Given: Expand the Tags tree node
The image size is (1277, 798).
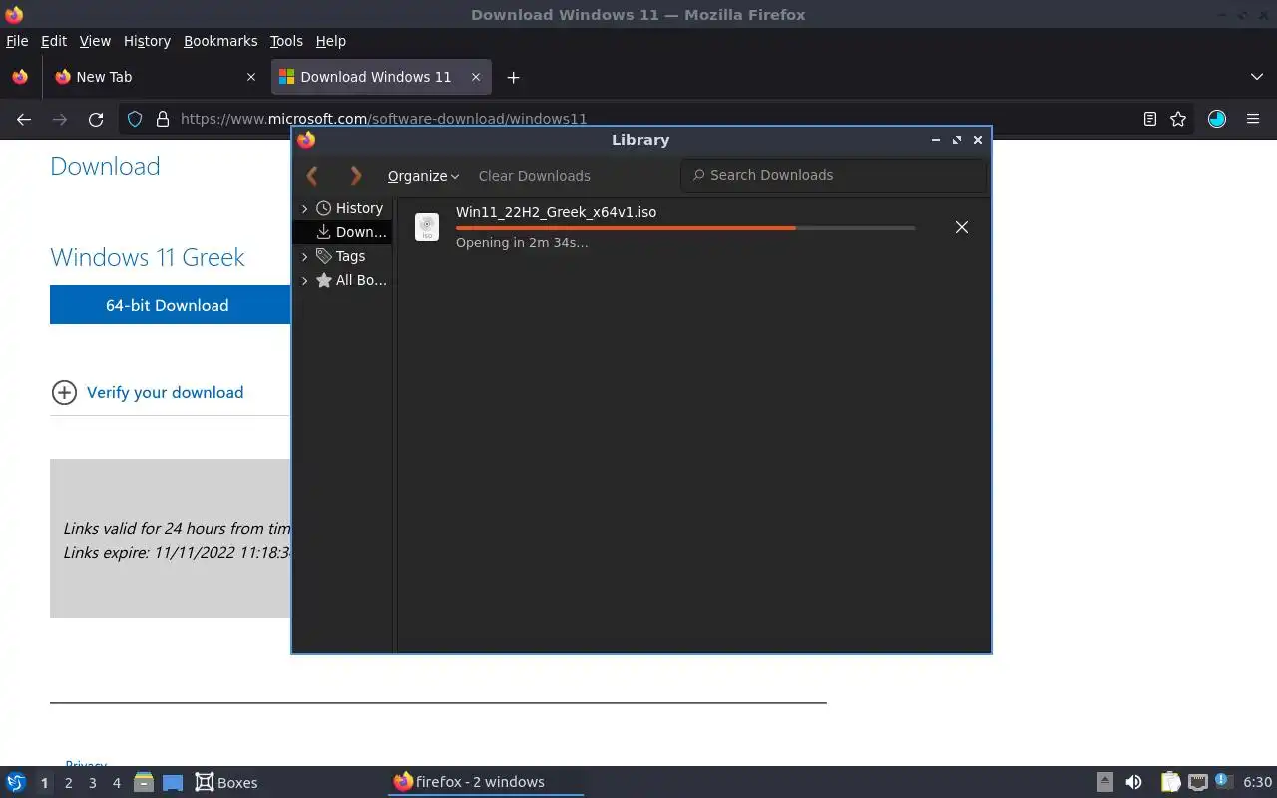Looking at the screenshot, I should 304,256.
